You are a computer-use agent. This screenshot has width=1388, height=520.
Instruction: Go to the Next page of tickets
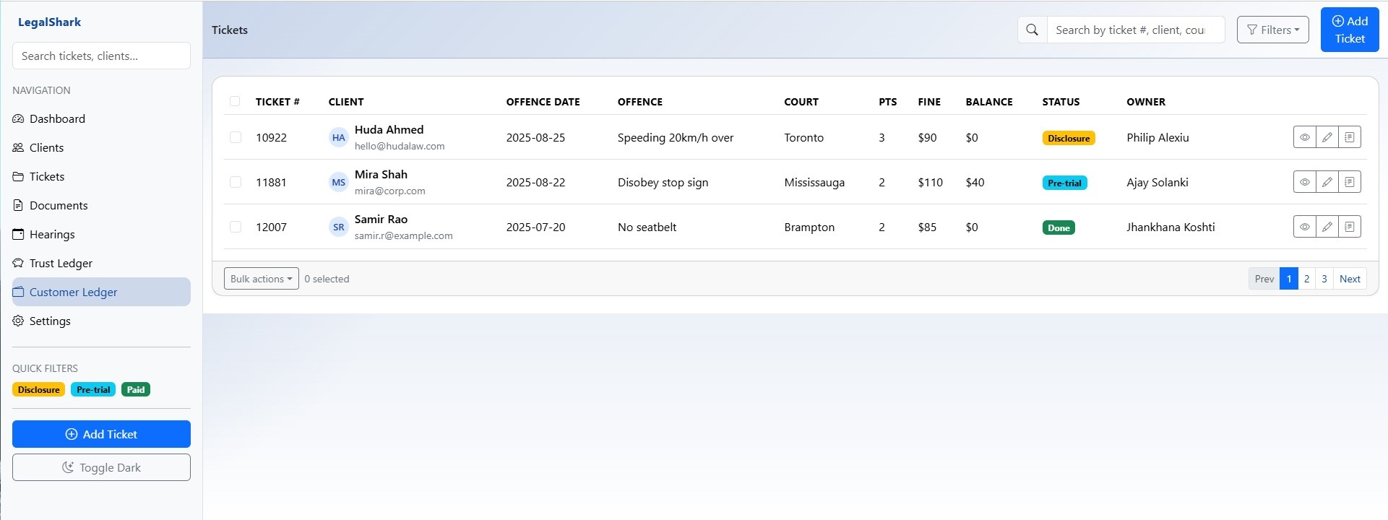(1349, 279)
